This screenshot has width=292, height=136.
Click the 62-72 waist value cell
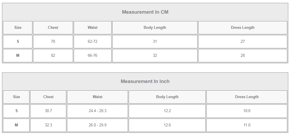93,42
